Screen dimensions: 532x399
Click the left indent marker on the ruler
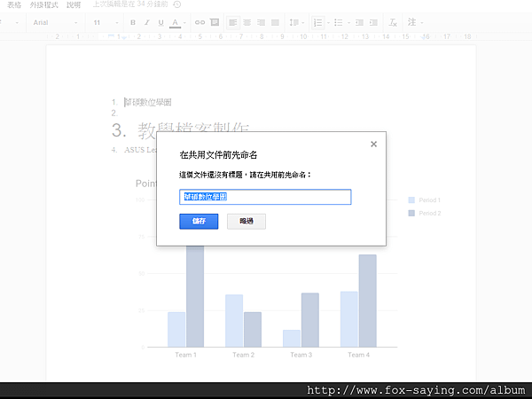(x=124, y=38)
